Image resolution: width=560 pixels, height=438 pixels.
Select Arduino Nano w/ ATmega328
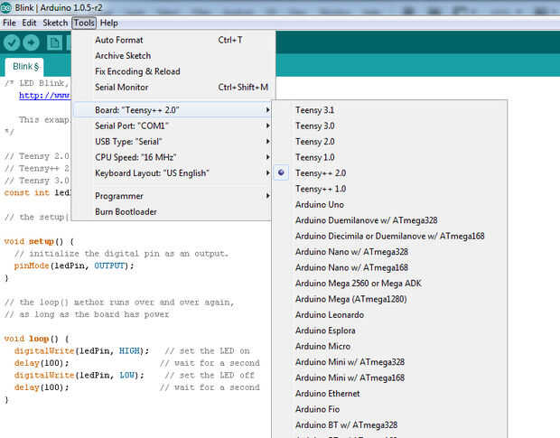tap(389, 251)
